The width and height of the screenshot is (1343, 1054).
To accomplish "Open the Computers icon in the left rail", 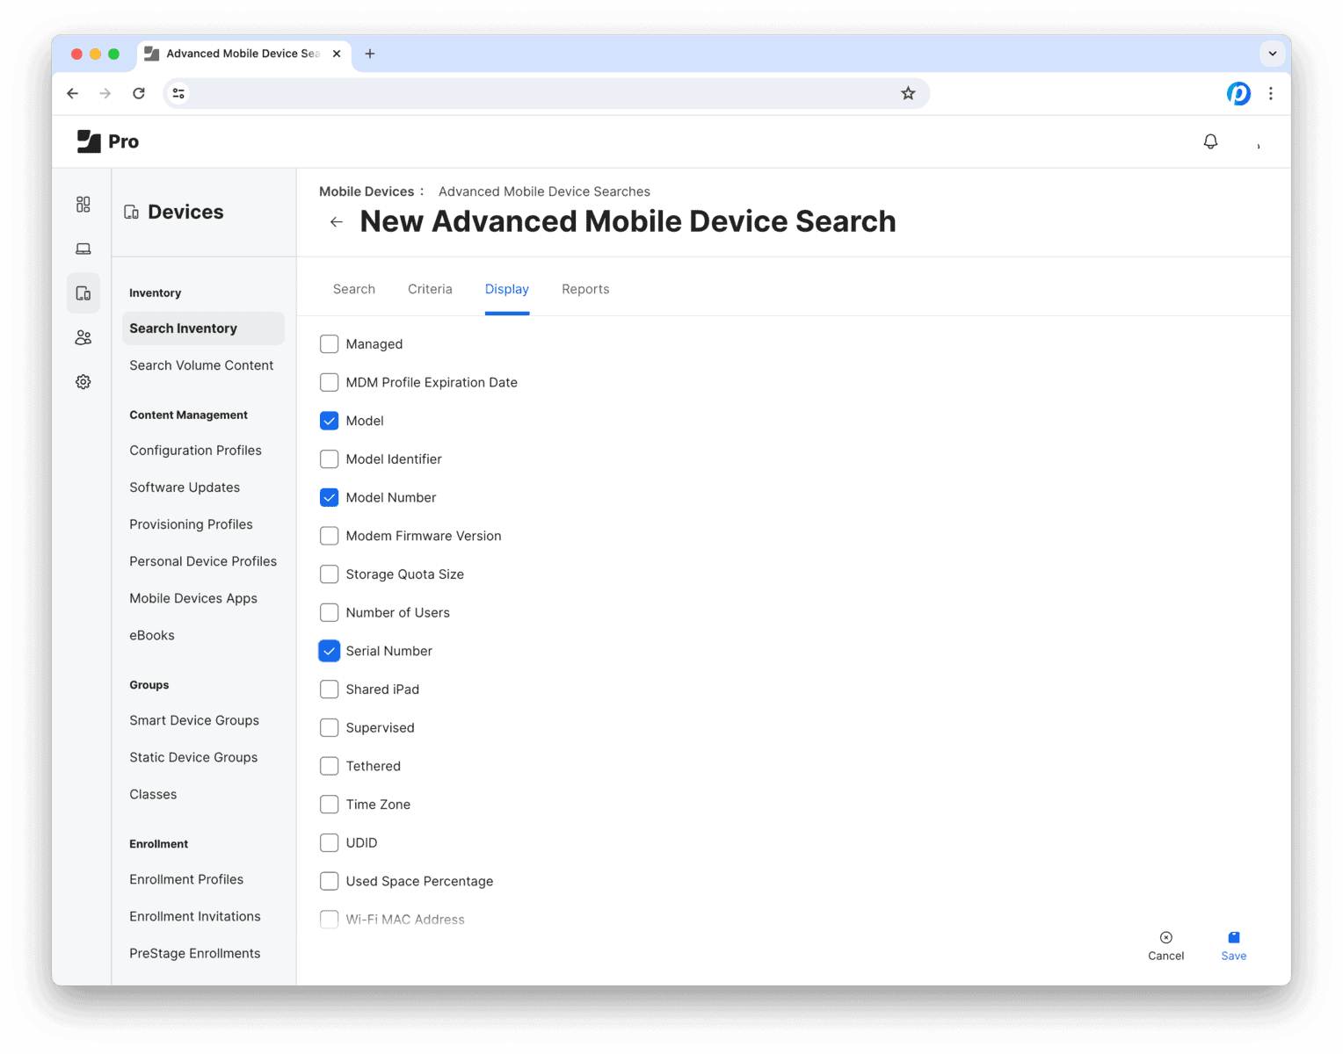I will coord(83,249).
